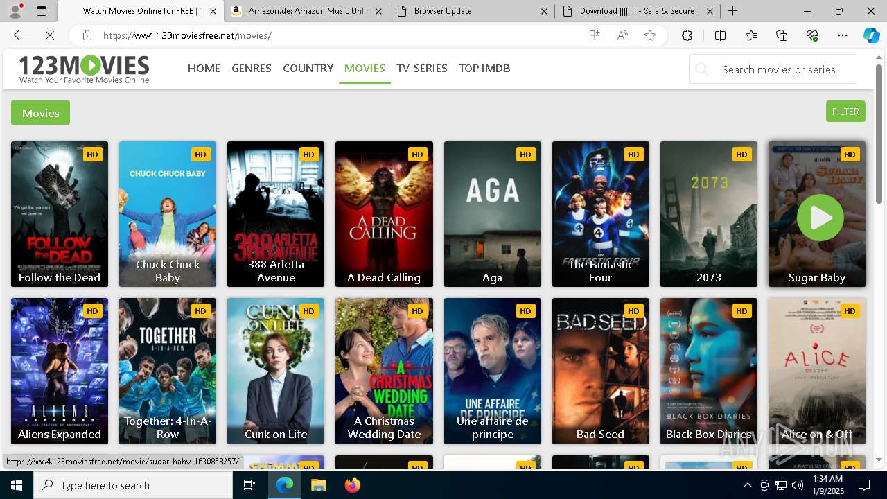Open the Aga movie poster
The width and height of the screenshot is (887, 499).
coord(493,214)
